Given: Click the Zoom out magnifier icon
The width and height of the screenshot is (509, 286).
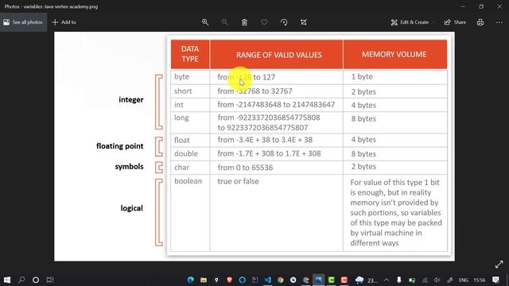Looking at the screenshot, I should click(x=224, y=22).
